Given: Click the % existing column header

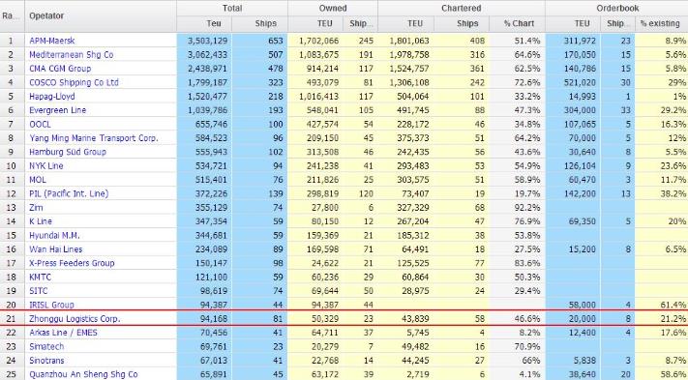Looking at the screenshot, I should tap(661, 23).
